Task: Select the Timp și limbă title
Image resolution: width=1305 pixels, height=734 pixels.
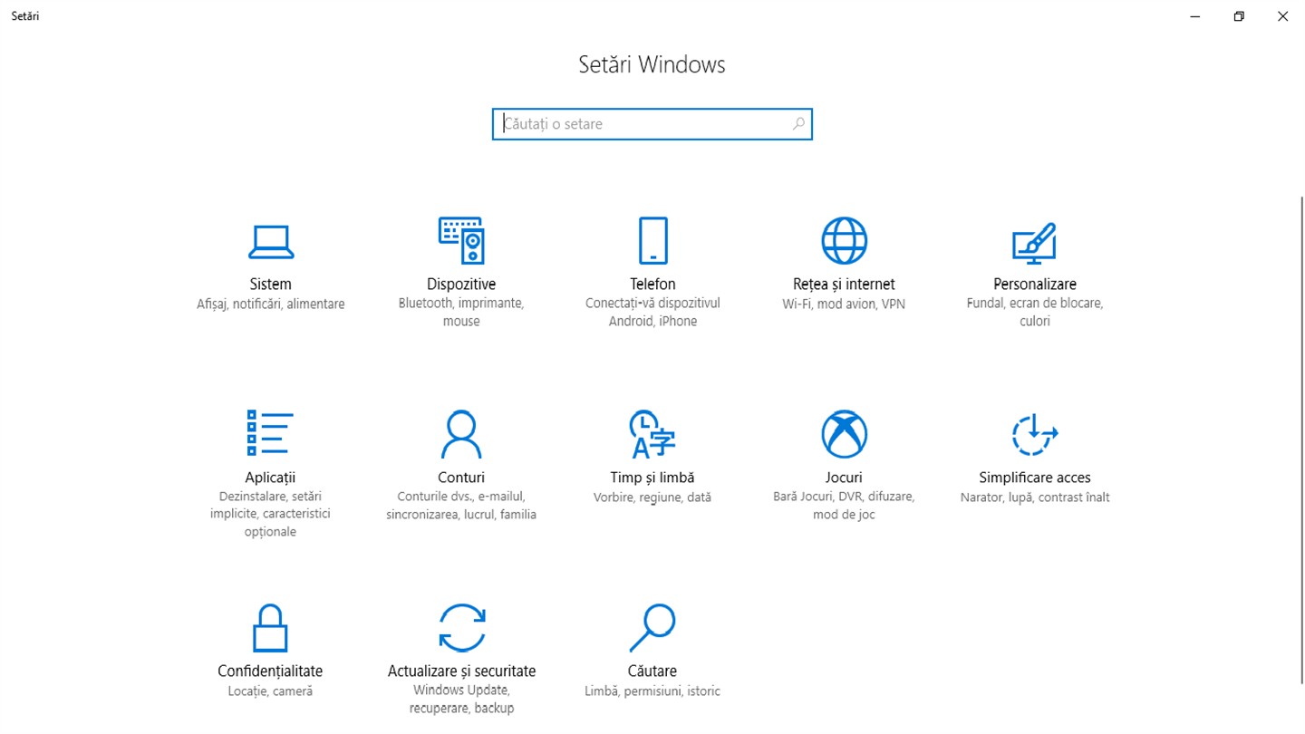Action: pos(652,478)
